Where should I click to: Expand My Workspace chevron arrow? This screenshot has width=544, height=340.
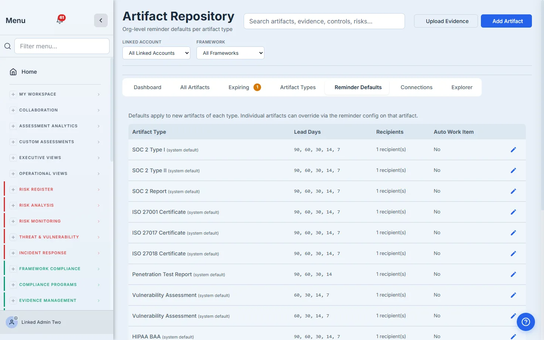(x=99, y=94)
